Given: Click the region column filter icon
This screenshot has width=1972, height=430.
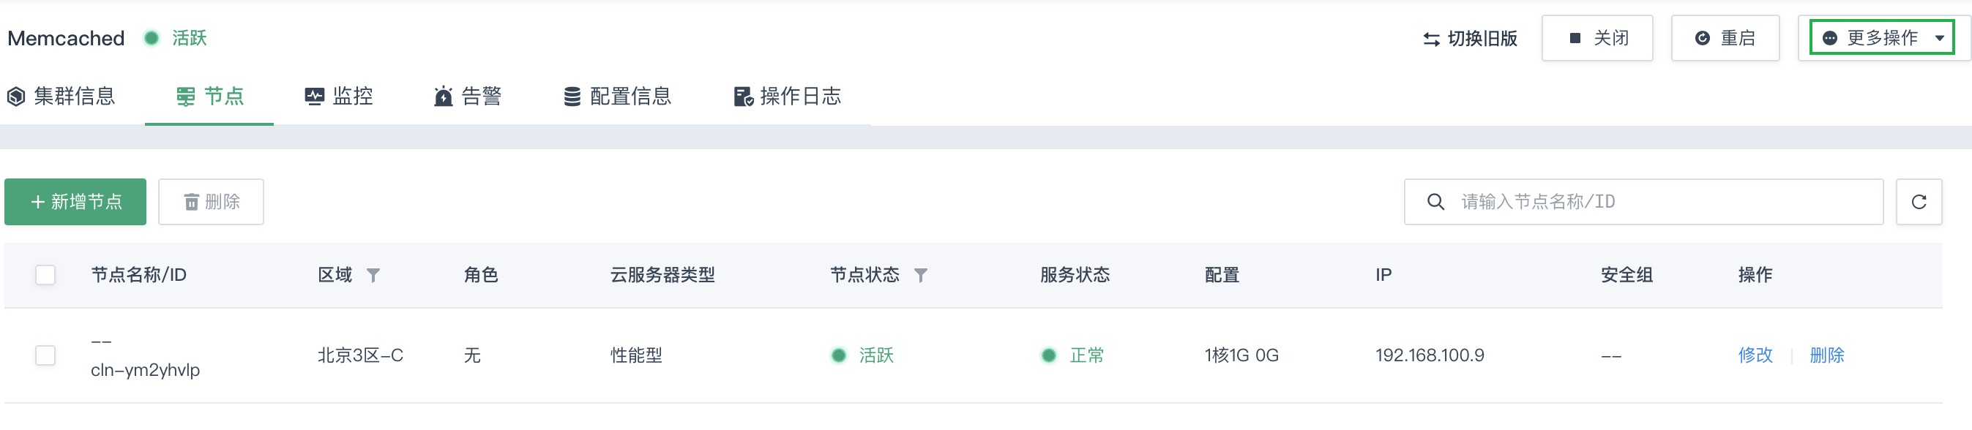Looking at the screenshot, I should (373, 276).
